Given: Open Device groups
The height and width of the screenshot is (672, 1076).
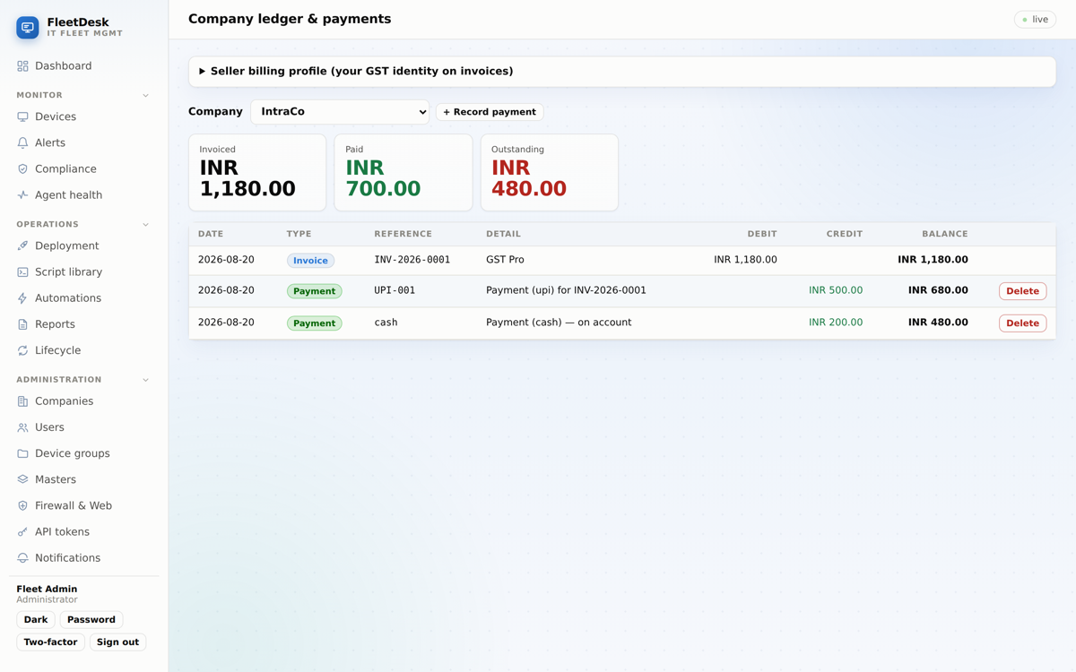Looking at the screenshot, I should click(x=84, y=453).
